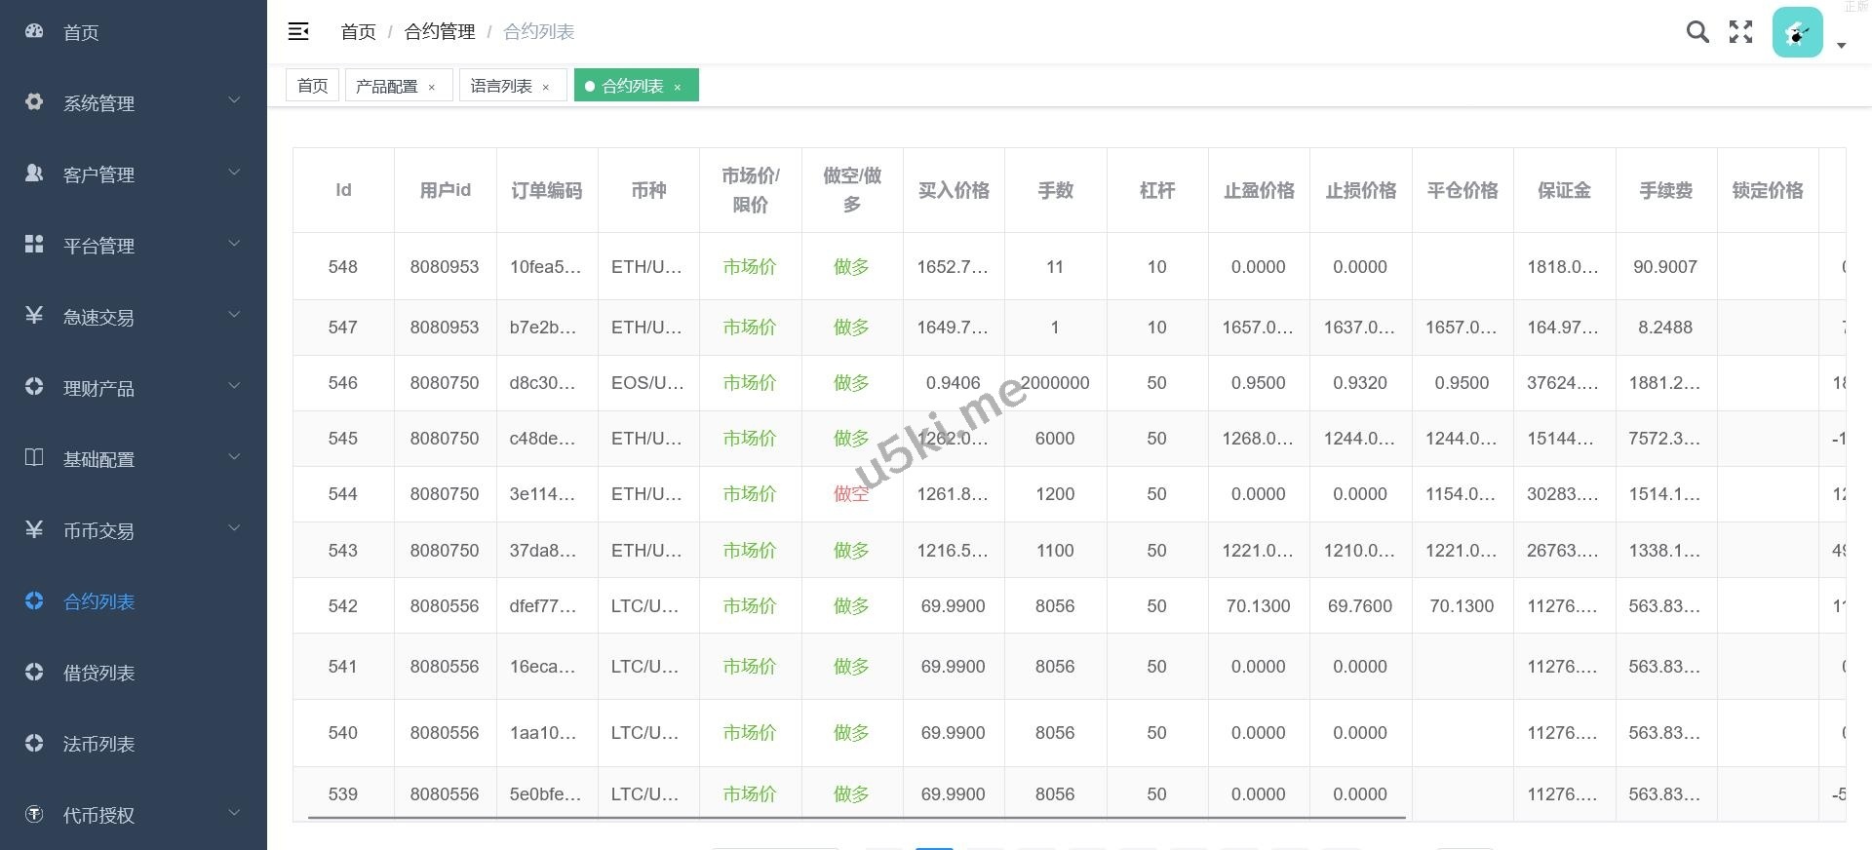Viewport: 1872px width, 850px height.
Task: Click the 首页 dashboard icon in sidebar
Action: 34,31
